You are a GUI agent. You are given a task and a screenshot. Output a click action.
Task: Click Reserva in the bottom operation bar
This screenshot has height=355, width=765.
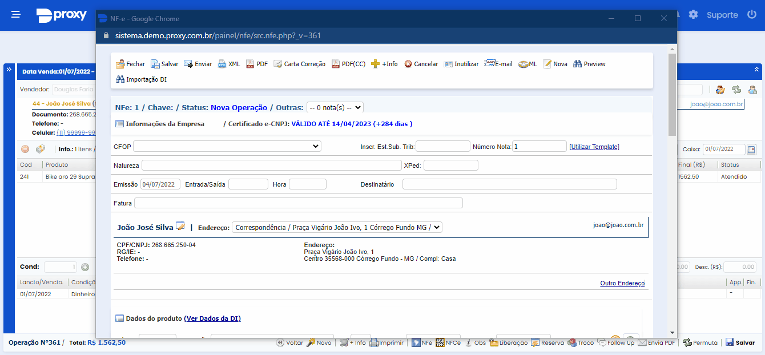click(547, 342)
